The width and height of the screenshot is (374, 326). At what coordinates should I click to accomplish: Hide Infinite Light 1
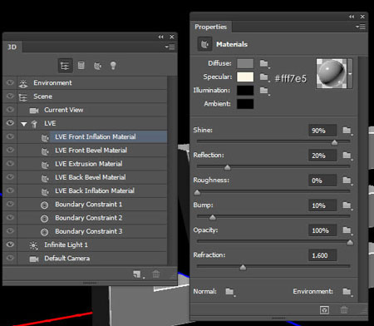point(10,244)
